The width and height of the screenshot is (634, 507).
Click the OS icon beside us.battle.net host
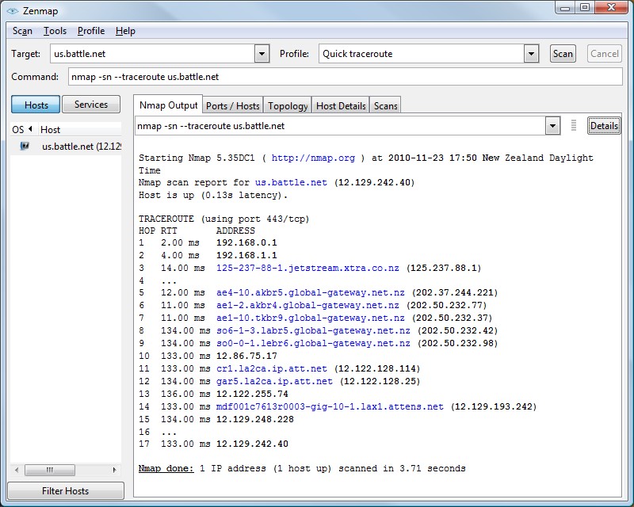25,146
